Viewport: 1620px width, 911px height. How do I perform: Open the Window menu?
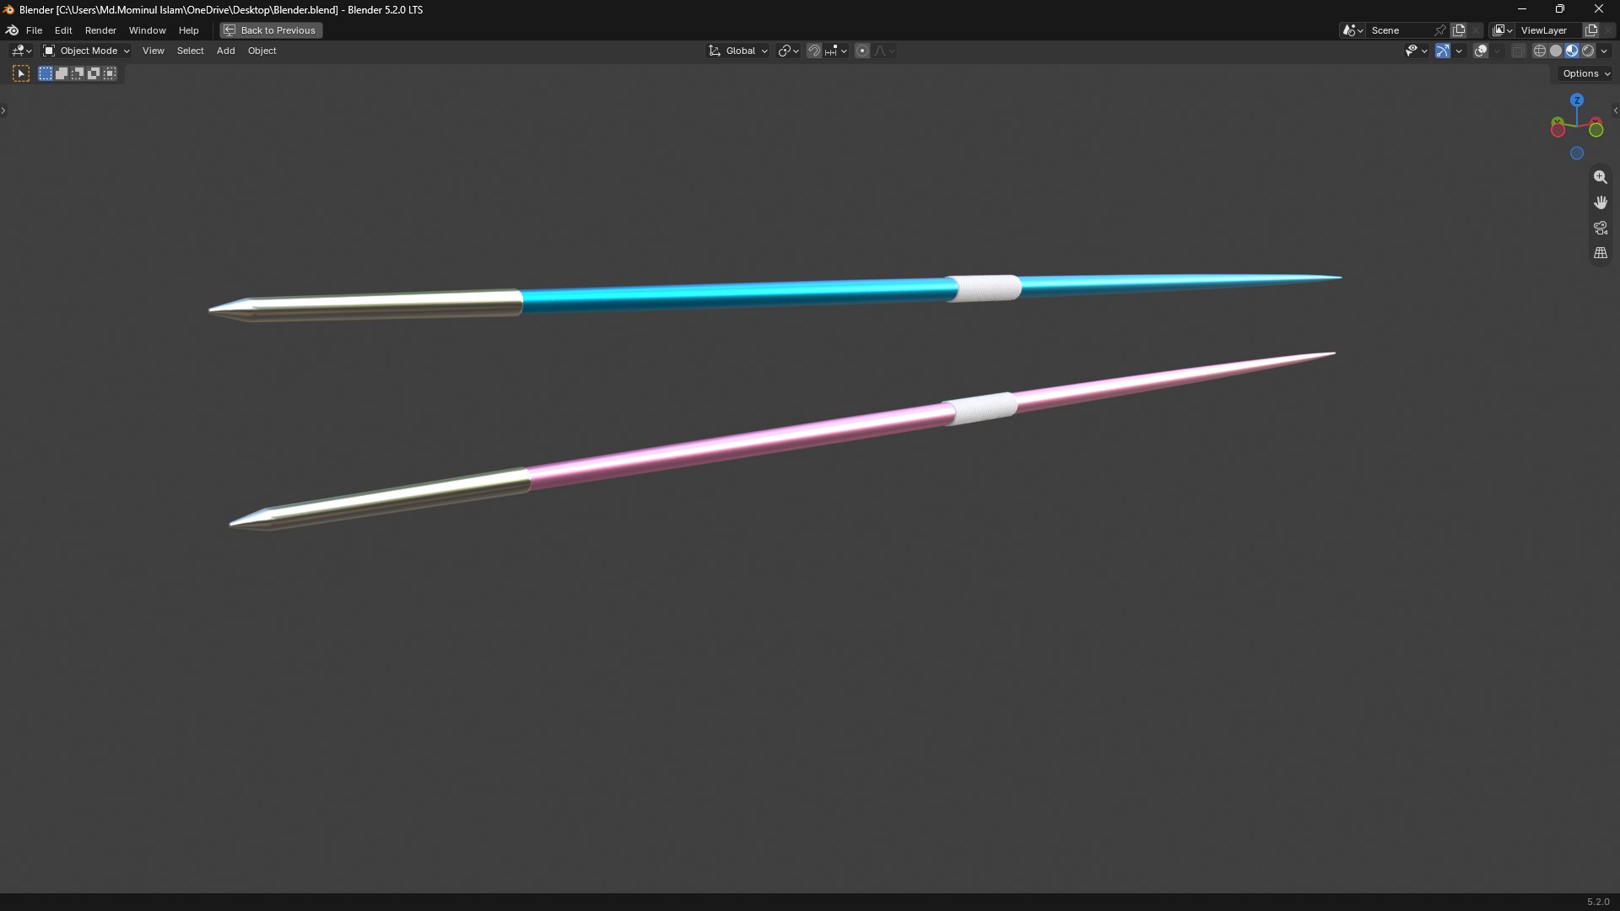coord(147,30)
